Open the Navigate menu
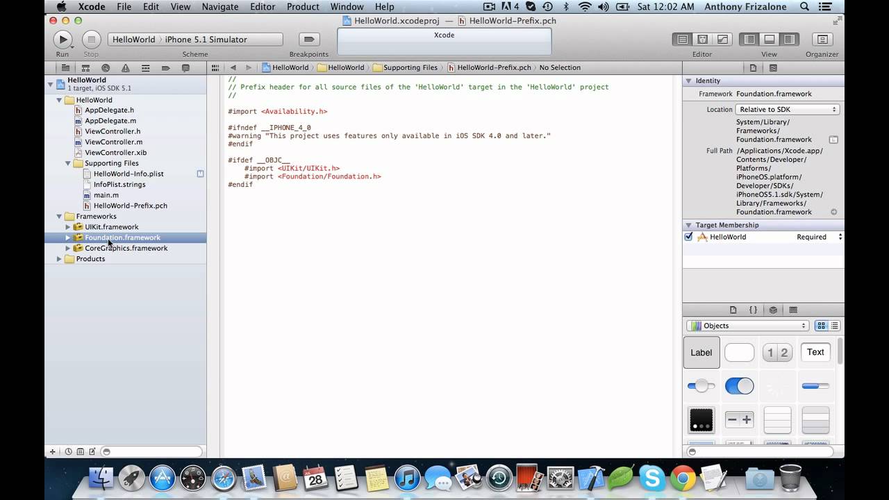Viewport: 889px width, 500px height. click(x=219, y=7)
